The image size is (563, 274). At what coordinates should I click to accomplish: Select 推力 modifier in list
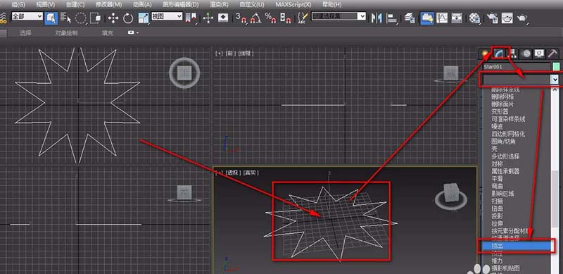point(498,261)
